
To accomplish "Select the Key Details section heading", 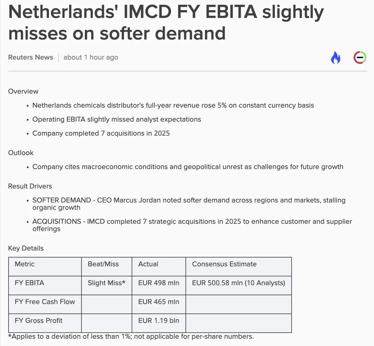I will pyautogui.click(x=26, y=248).
